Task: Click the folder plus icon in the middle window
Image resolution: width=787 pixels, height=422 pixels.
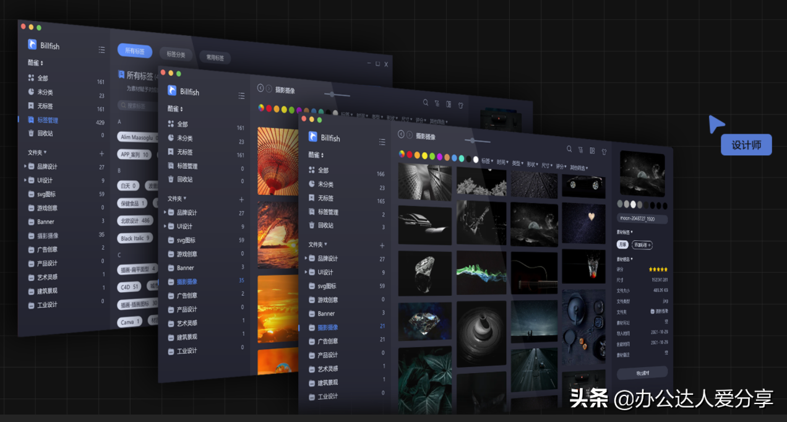Action: (241, 199)
